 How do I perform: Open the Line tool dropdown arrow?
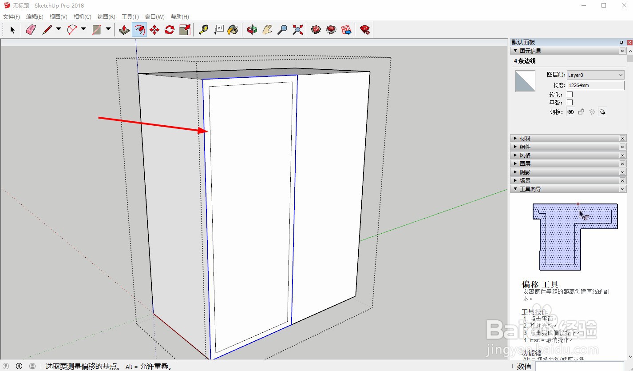59,29
